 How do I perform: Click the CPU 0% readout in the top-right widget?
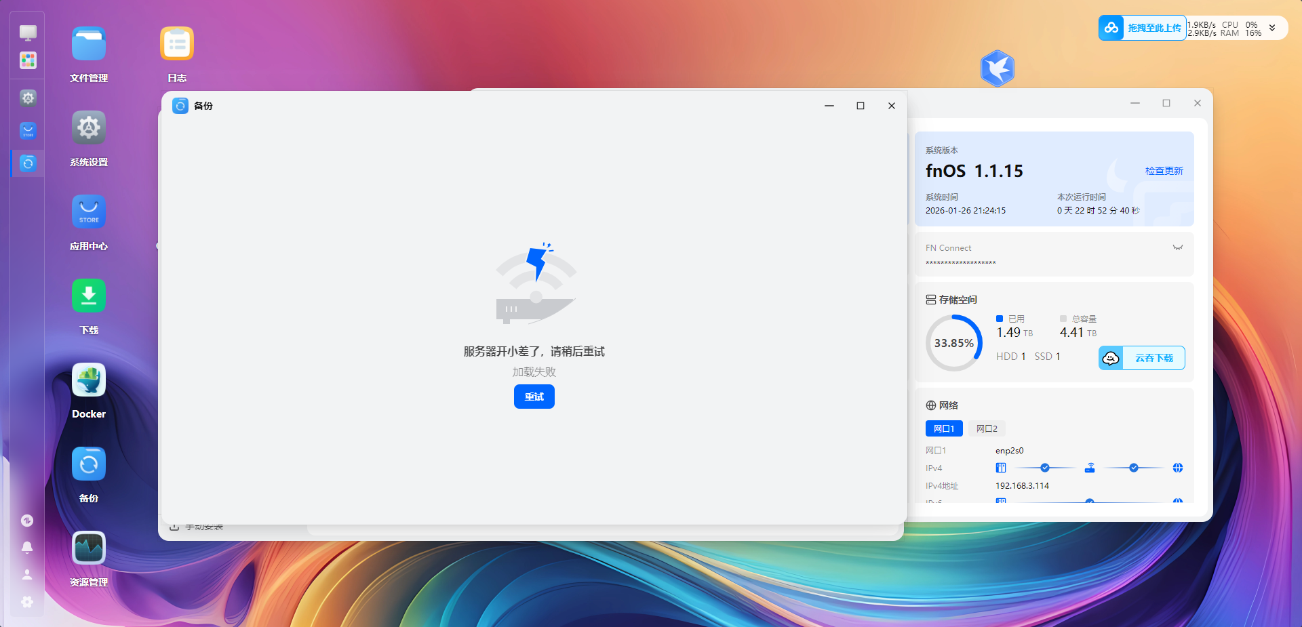(1240, 24)
